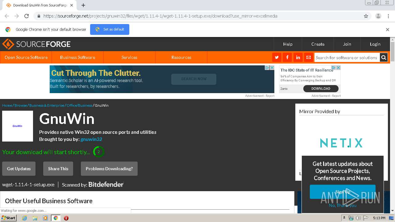Bookmark this page with the star icon
Viewport: 395px width, 222px height.
pos(366,16)
